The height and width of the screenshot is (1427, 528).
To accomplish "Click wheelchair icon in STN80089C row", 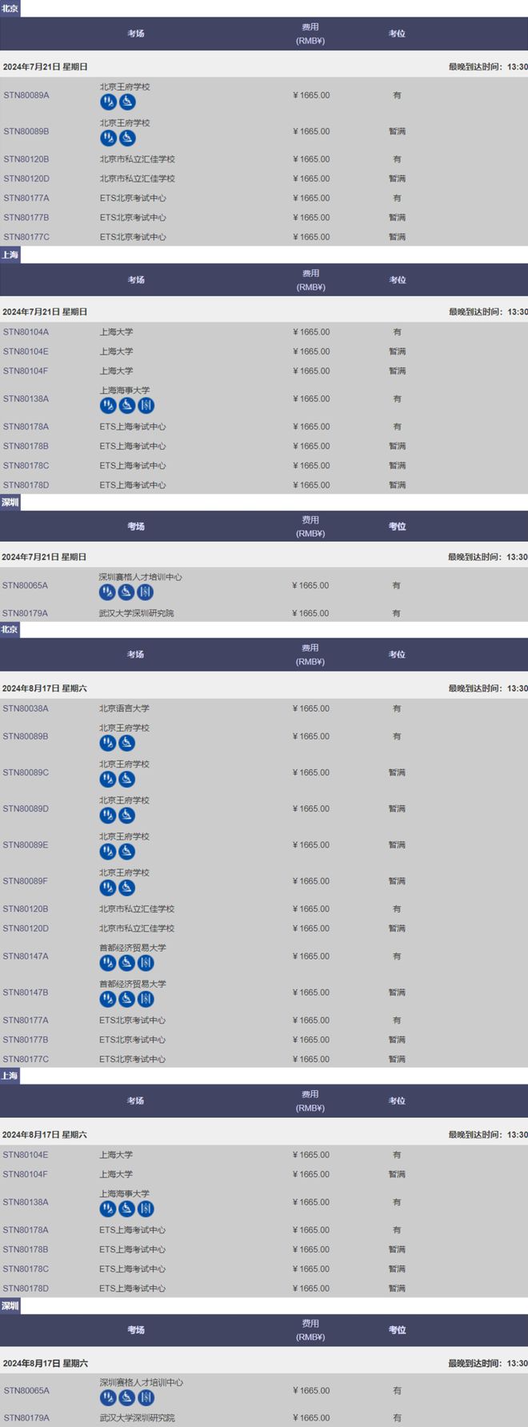I will (127, 779).
